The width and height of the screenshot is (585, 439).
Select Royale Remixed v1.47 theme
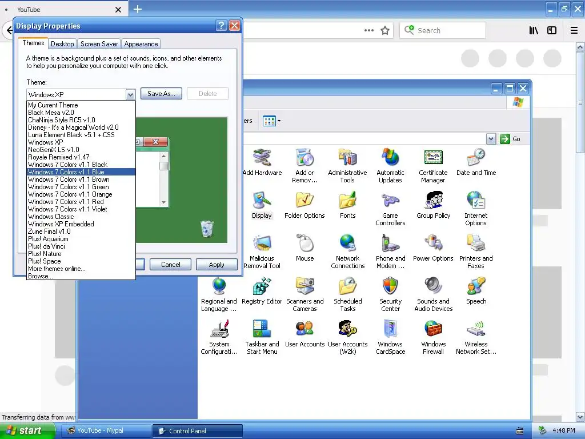coord(81,157)
